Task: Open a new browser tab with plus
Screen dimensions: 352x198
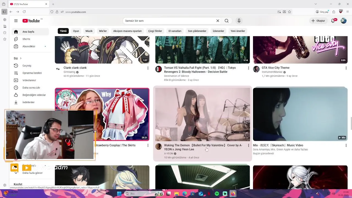Action: point(53,4)
